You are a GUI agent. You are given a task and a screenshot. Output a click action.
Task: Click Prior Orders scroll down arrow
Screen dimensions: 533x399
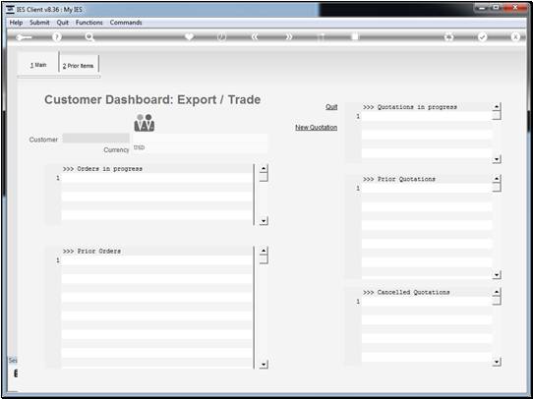[264, 365]
